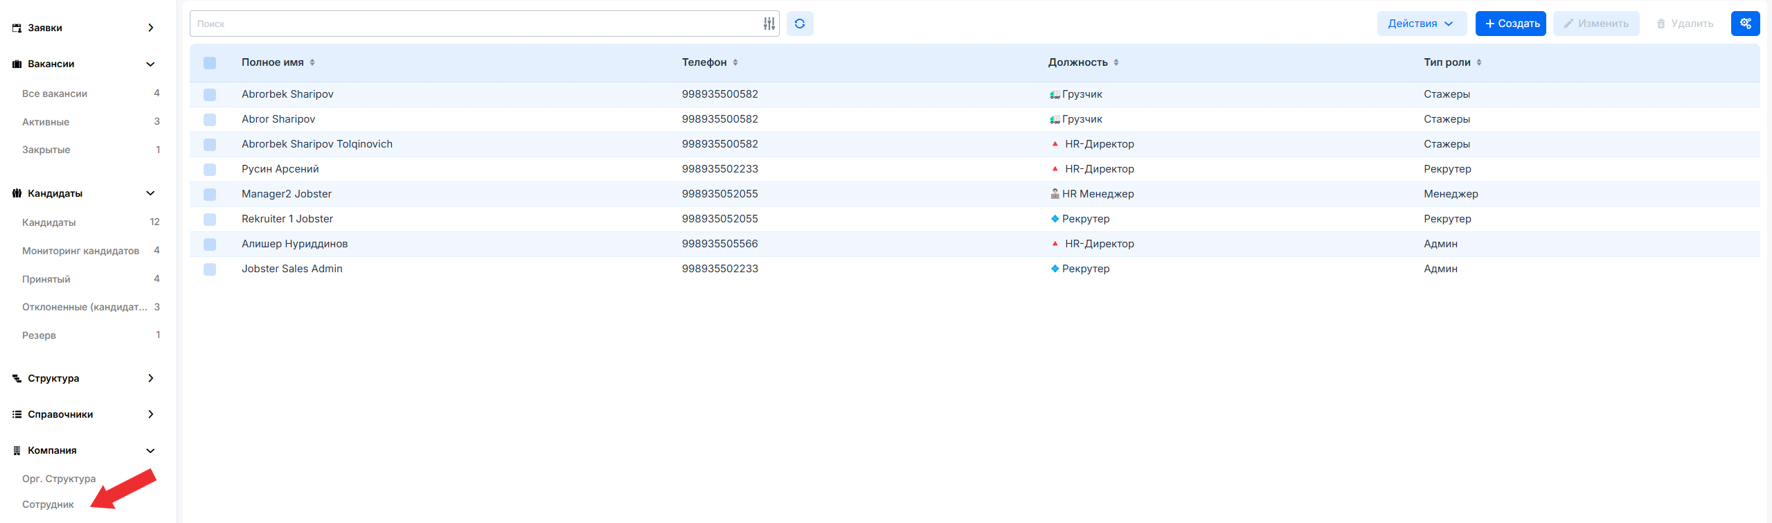Viewport: 1772px width, 523px height.
Task: Collapse the Вакансии section
Action: pos(150,64)
